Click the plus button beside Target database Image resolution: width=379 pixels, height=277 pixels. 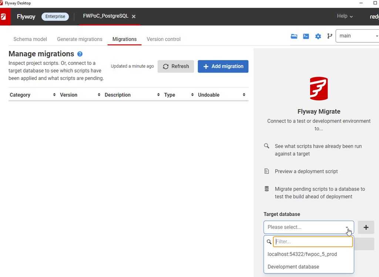click(x=366, y=227)
